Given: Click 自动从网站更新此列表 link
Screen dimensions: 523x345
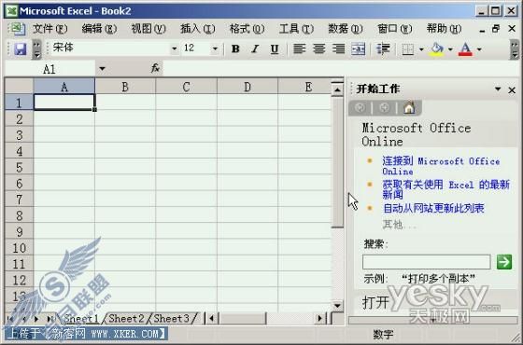Looking at the screenshot, I should click(x=433, y=209).
